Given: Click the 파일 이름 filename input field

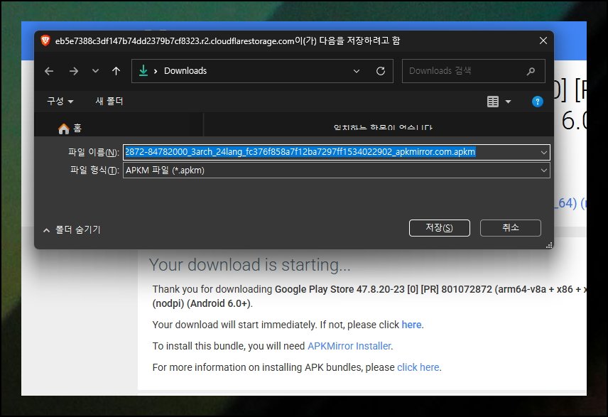Looking at the screenshot, I should coord(337,152).
